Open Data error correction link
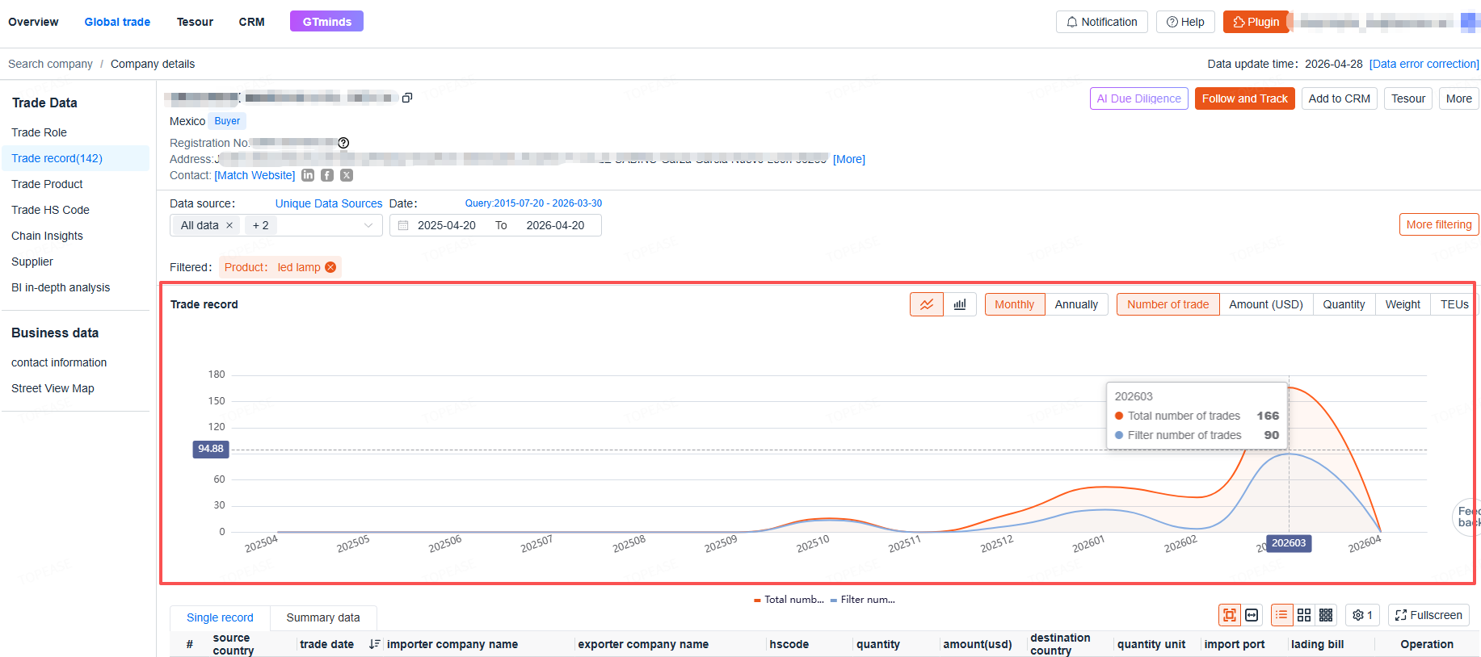 1424,64
